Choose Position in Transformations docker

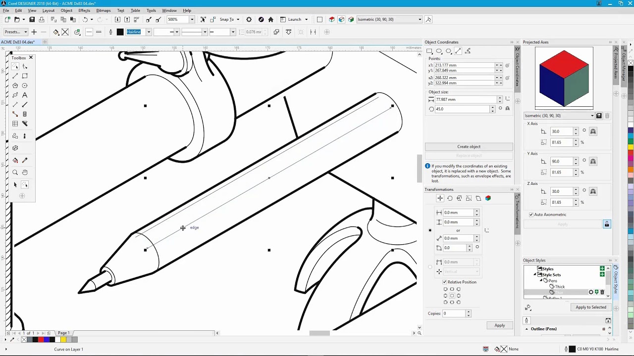point(440,198)
